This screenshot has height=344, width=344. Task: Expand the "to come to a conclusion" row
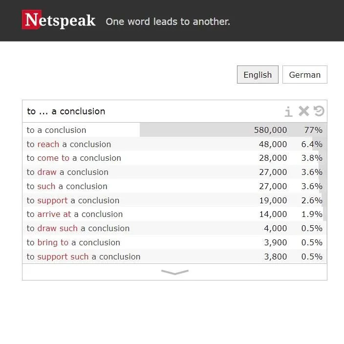(74, 158)
